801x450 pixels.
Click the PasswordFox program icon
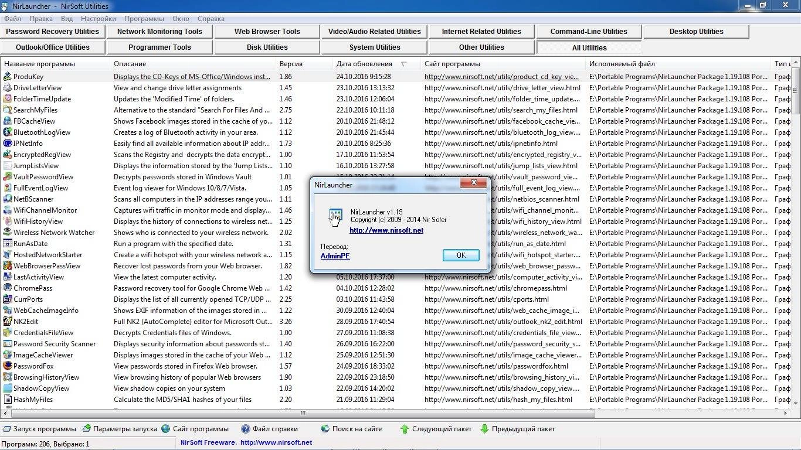(x=7, y=366)
